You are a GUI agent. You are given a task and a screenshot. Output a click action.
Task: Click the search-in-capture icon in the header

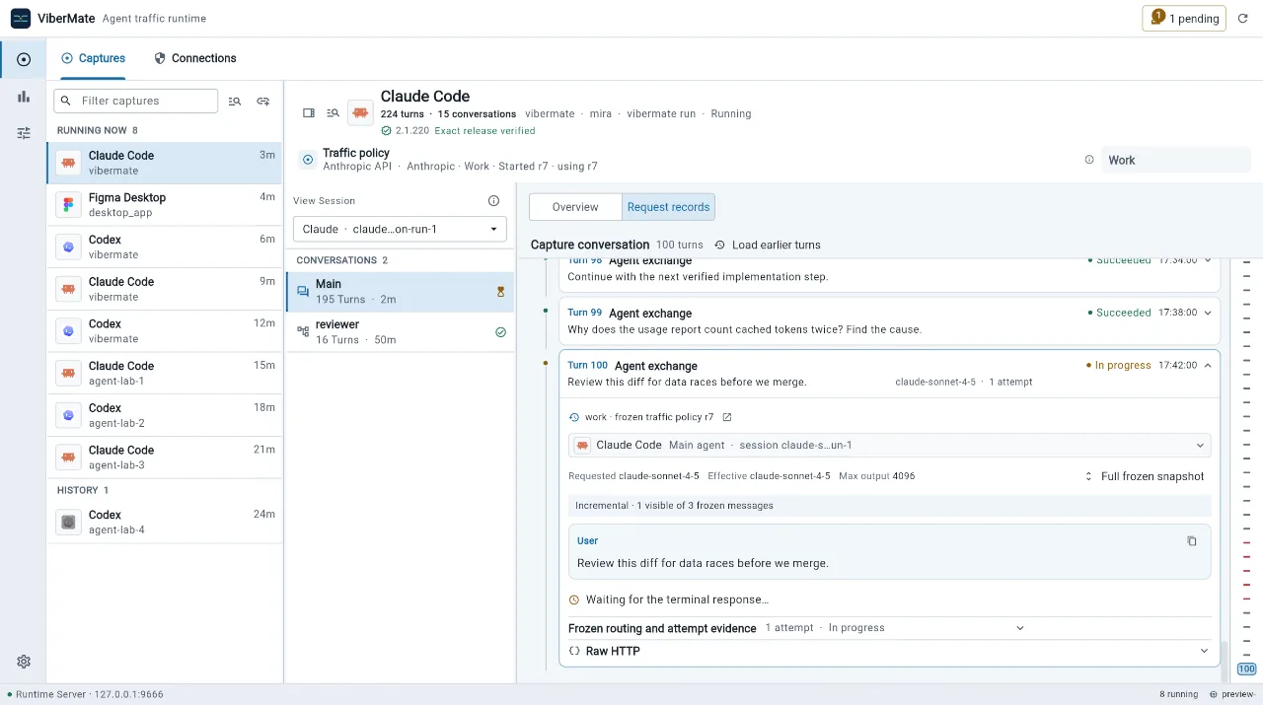(x=334, y=113)
